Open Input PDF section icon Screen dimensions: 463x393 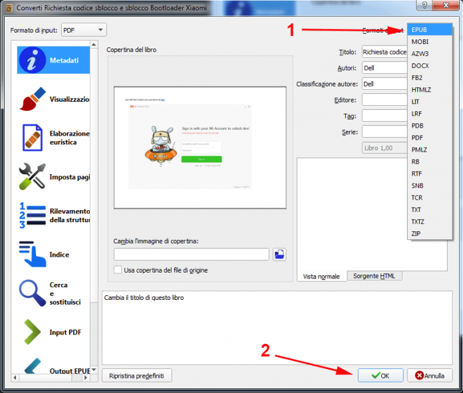(x=33, y=332)
